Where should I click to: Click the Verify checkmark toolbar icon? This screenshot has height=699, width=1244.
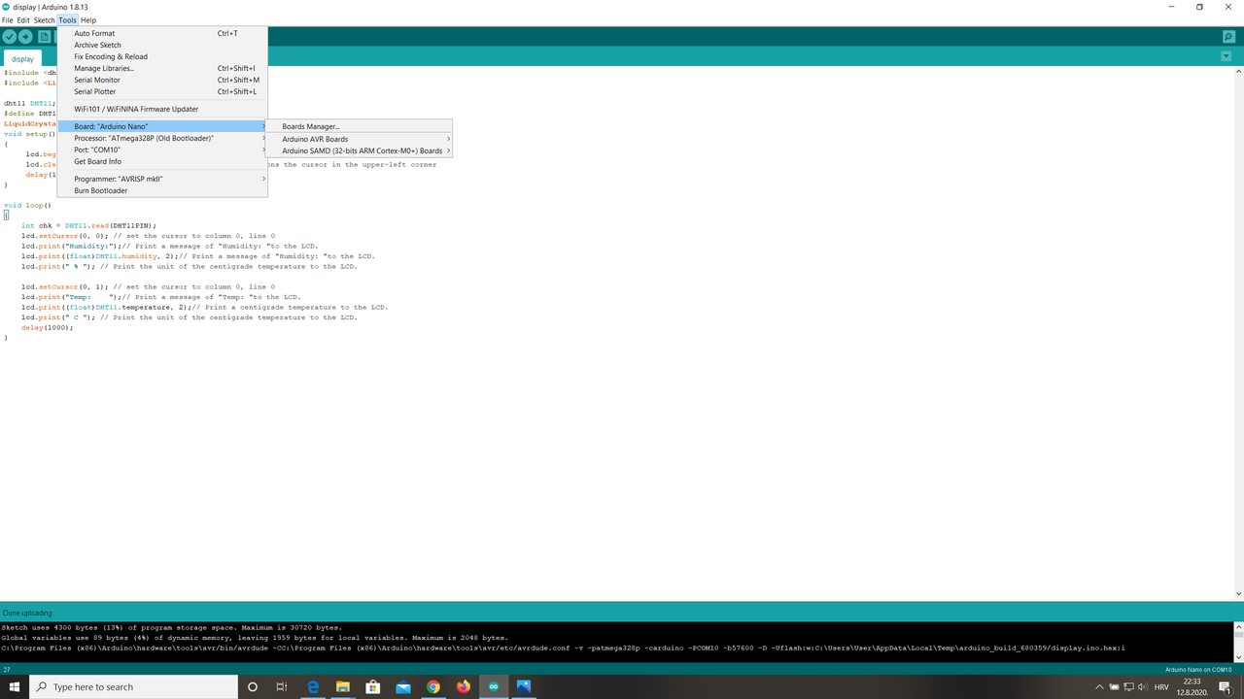10,37
